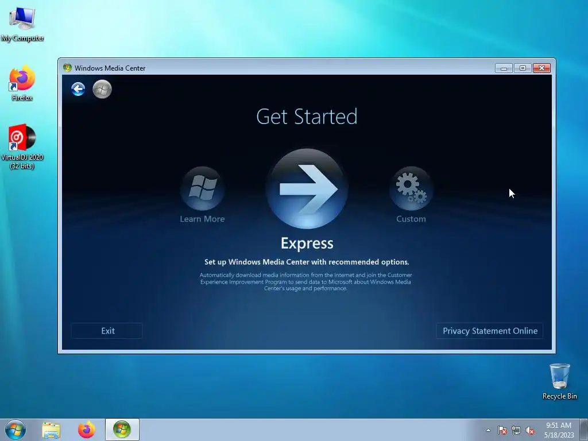Select Firefox desktop shortcut
This screenshot has width=588, height=441.
[x=22, y=83]
